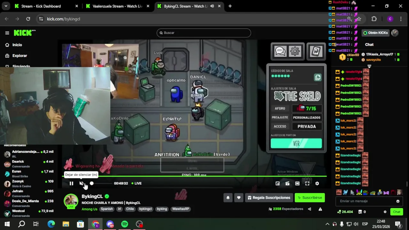Adjust the player volume slider knob

coord(92,183)
